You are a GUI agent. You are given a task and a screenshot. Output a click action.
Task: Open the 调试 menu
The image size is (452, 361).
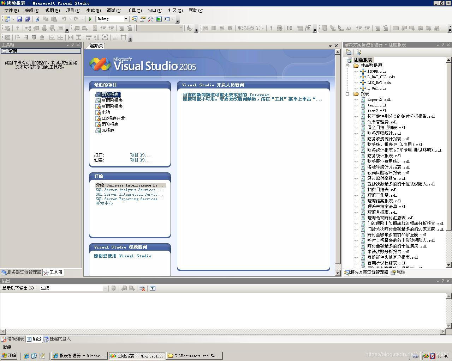click(114, 11)
